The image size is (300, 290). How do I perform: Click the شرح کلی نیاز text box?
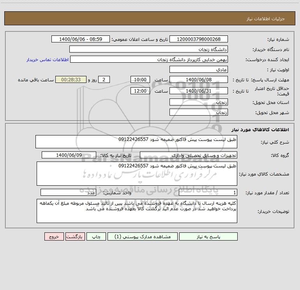pos(136,142)
